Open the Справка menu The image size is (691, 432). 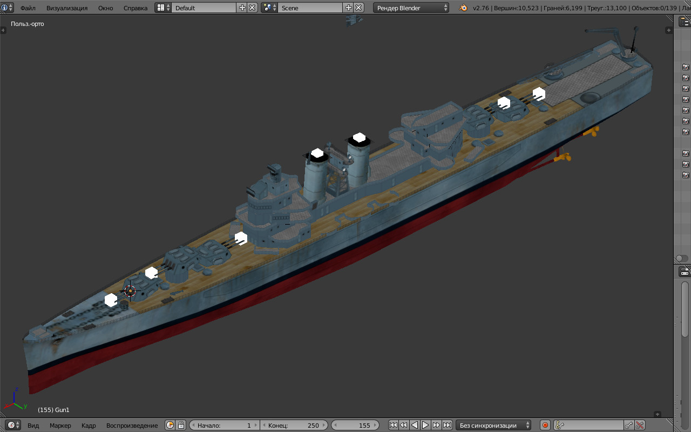pyautogui.click(x=136, y=8)
